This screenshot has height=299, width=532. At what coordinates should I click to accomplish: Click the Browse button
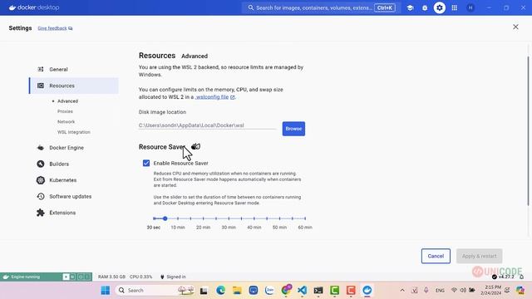[293, 129]
